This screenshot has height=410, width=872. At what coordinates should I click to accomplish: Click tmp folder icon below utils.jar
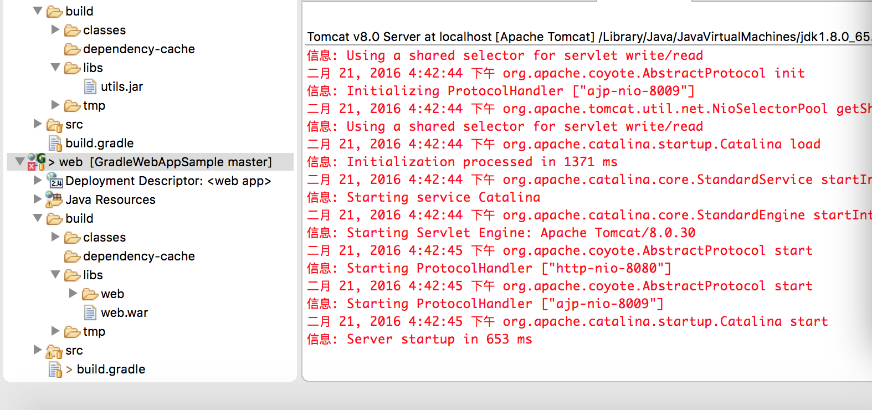click(x=73, y=105)
